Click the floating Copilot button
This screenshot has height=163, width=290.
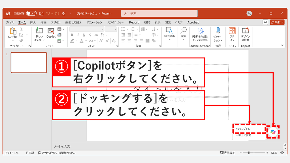(x=273, y=132)
